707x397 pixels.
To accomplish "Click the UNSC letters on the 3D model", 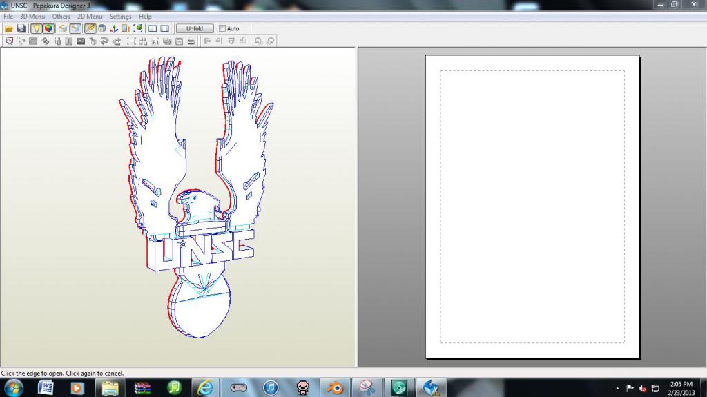I will (x=201, y=251).
